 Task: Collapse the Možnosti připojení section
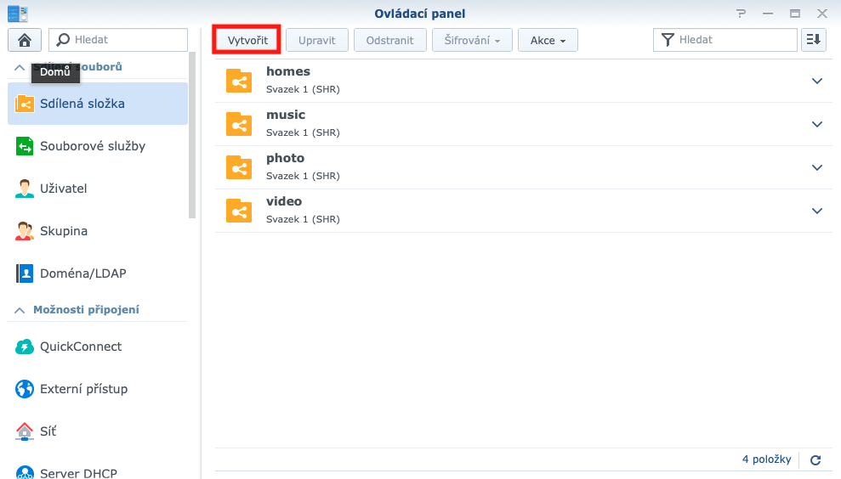tap(20, 310)
